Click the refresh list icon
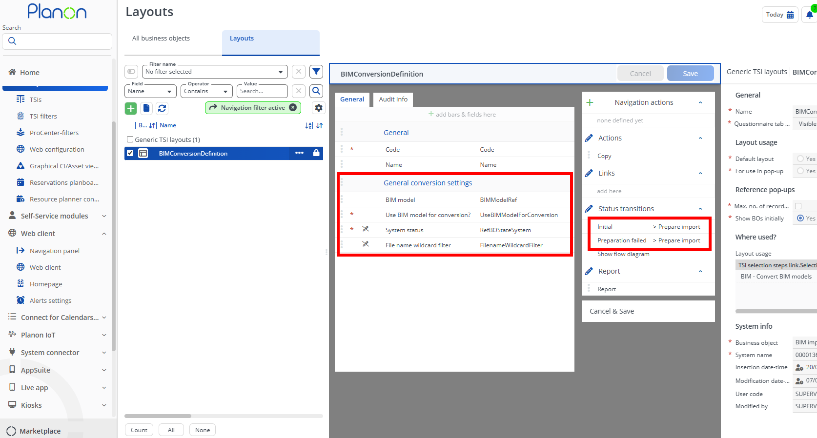This screenshot has width=817, height=438. coord(162,108)
